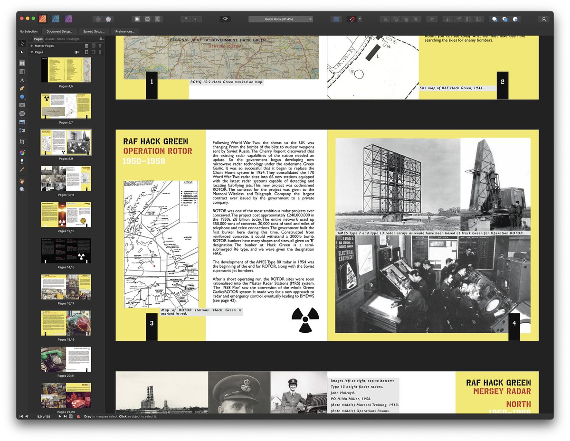This screenshot has width=570, height=441.
Task: Open the account profile icon
Action: (x=544, y=19)
